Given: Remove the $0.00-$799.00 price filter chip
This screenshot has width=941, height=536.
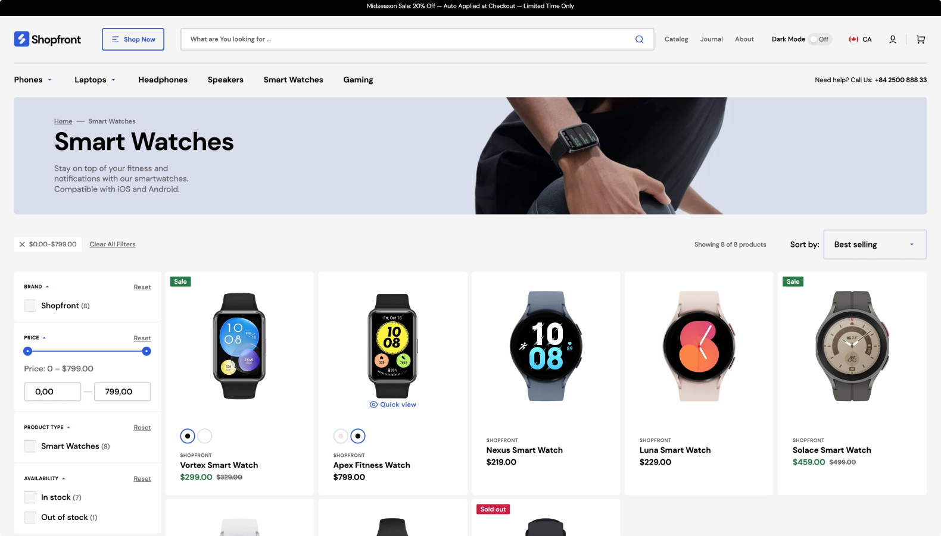Looking at the screenshot, I should tap(22, 245).
